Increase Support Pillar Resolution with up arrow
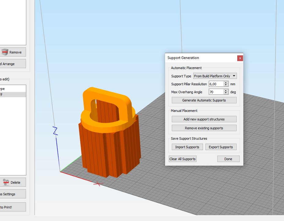This screenshot has width=284, height=221. (226, 83)
